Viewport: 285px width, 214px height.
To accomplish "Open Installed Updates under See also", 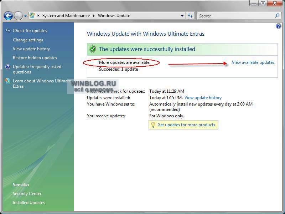I will [x=29, y=203].
